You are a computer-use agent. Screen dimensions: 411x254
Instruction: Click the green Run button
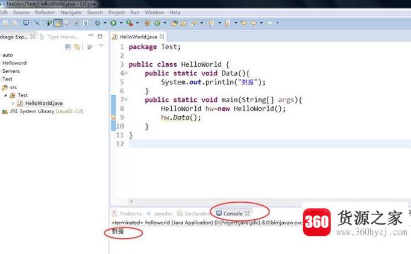point(113,23)
